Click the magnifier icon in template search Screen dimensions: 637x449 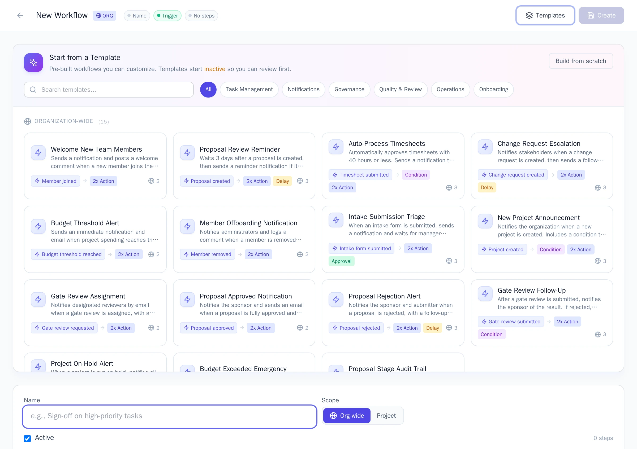[33, 90]
